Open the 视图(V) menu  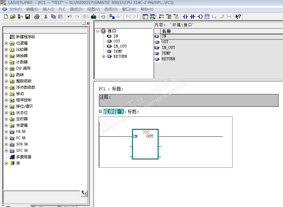pyautogui.click(x=93, y=9)
